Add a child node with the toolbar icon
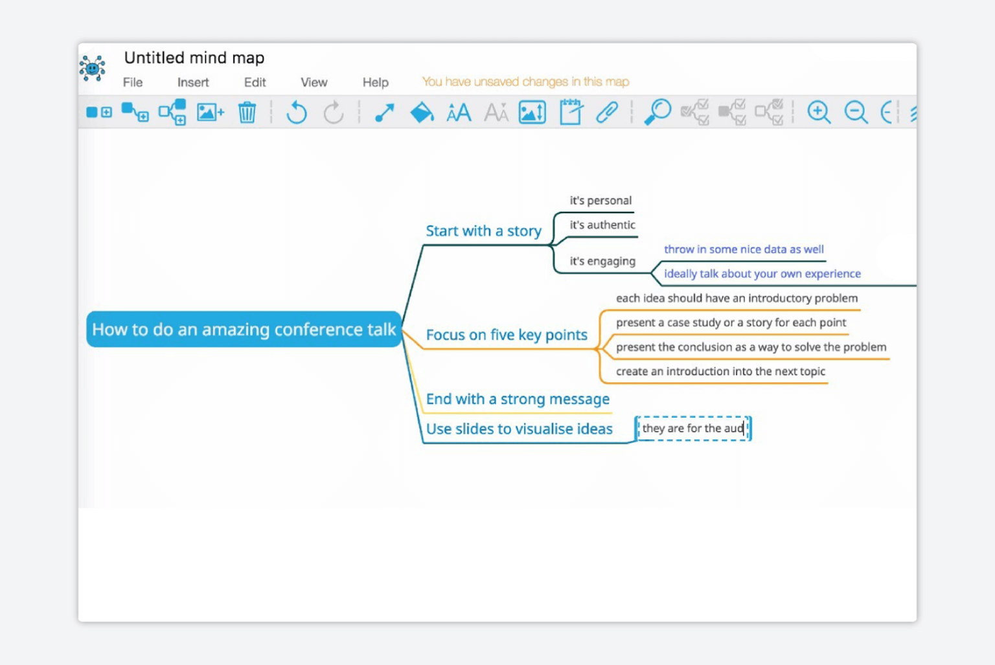Image resolution: width=995 pixels, height=665 pixels. [x=135, y=112]
